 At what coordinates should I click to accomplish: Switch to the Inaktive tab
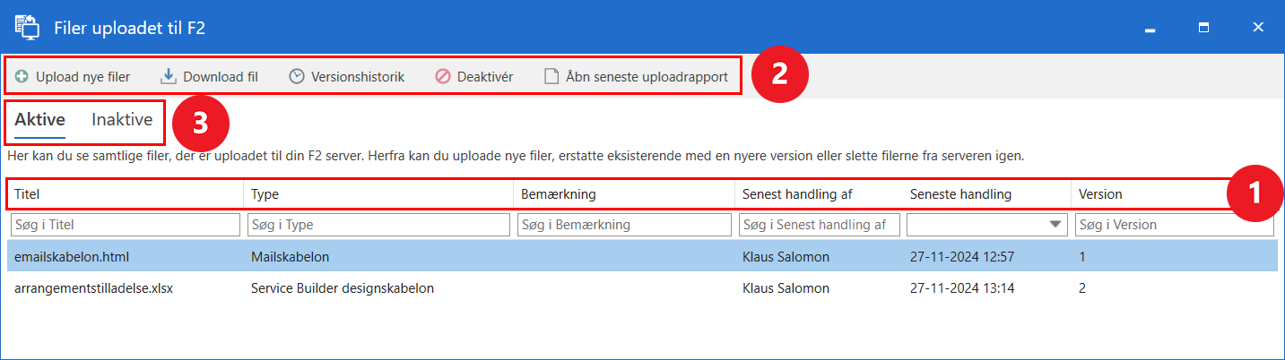point(122,120)
